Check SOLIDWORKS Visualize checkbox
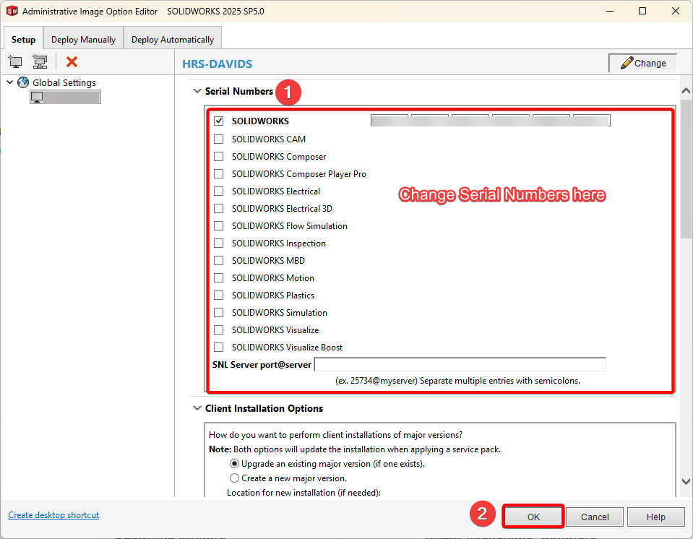693x539 pixels. click(x=218, y=329)
